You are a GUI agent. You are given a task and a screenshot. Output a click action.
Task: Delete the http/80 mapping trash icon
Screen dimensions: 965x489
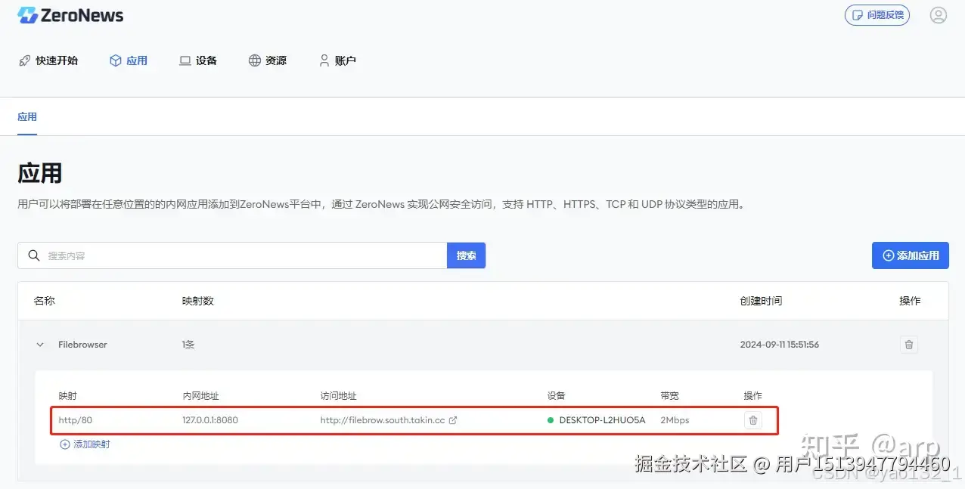pos(752,420)
